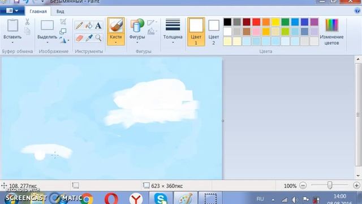This screenshot has width=362, height=204.
Task: Open the Shapes (Фигуры) dropdown arrow
Action: coord(137,42)
